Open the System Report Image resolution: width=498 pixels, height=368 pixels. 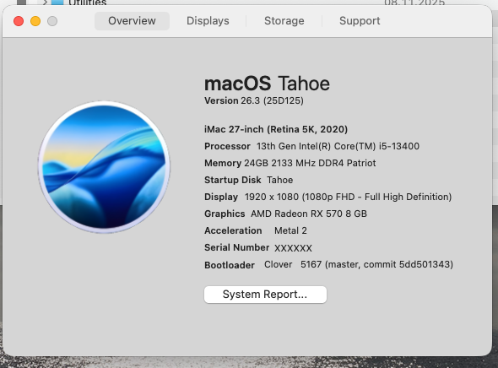point(265,295)
